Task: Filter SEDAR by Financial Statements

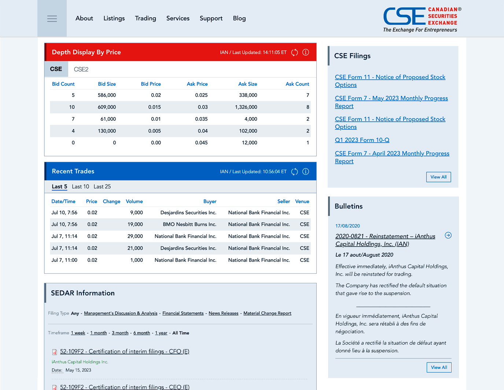Action: pyautogui.click(x=183, y=313)
